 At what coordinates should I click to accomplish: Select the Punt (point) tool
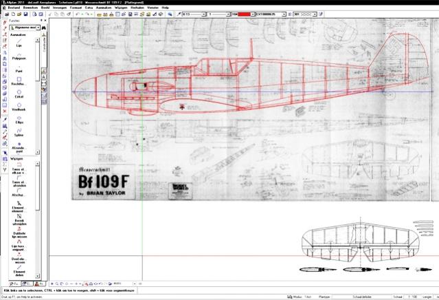click(19, 69)
